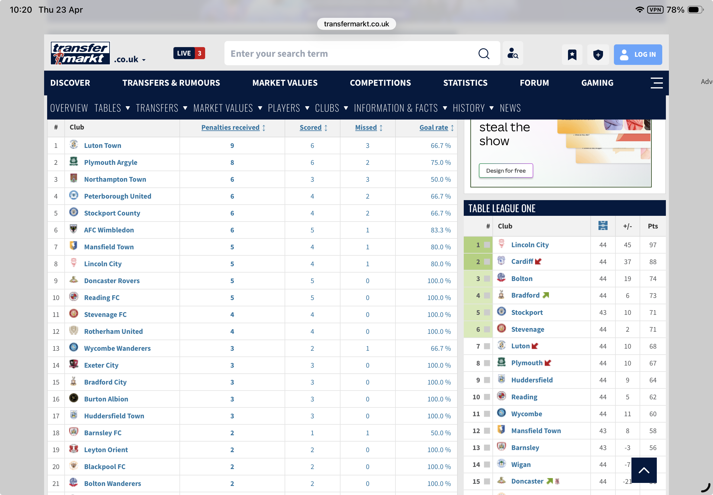Click the Peterborough United crest icon
Image resolution: width=713 pixels, height=495 pixels.
(x=74, y=195)
